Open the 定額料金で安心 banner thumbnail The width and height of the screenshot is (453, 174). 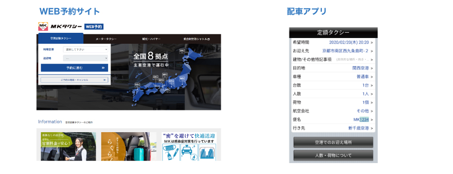tap(68, 146)
